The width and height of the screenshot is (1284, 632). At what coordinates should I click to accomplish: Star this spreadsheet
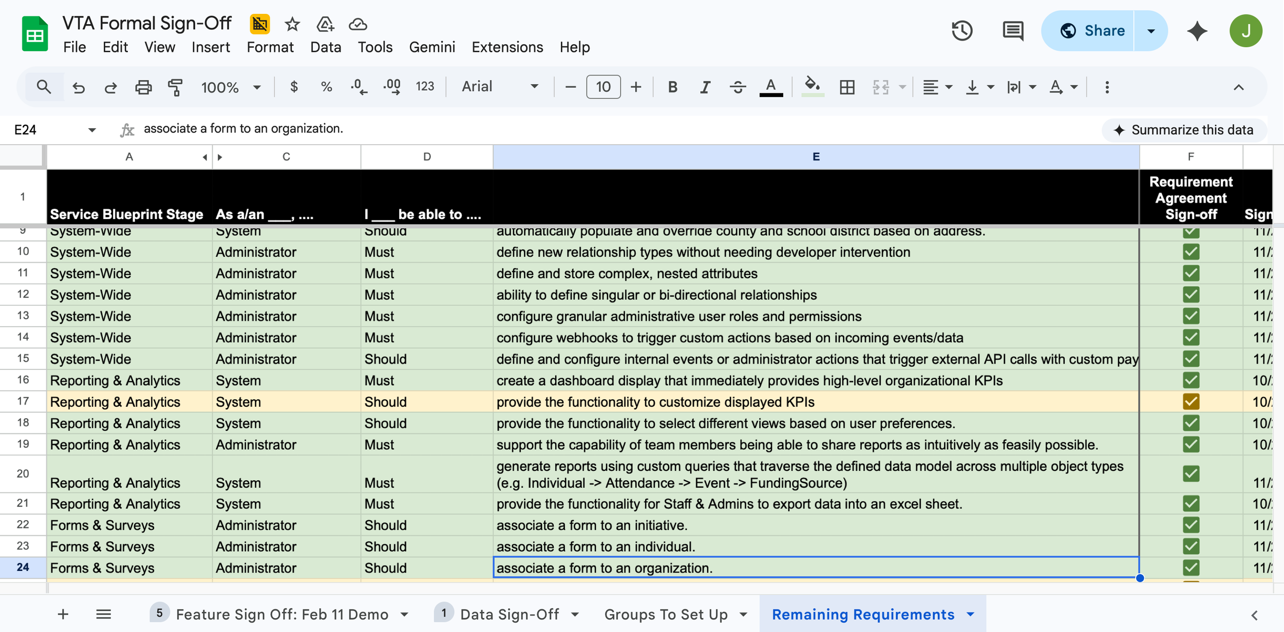click(292, 24)
